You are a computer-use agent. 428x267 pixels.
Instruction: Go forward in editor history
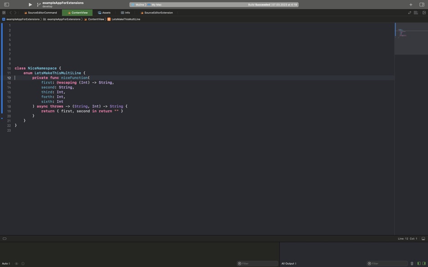[15, 13]
